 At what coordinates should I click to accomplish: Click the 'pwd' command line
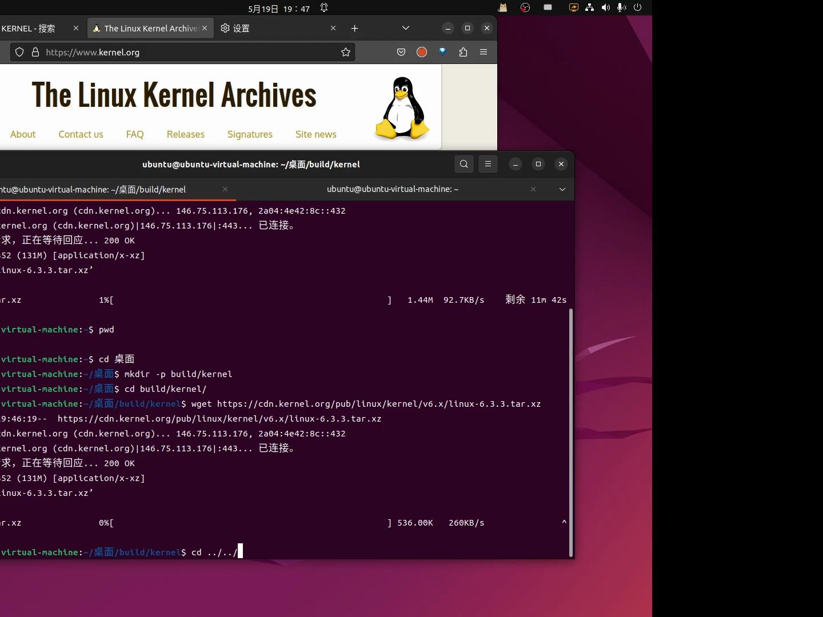[57, 330]
